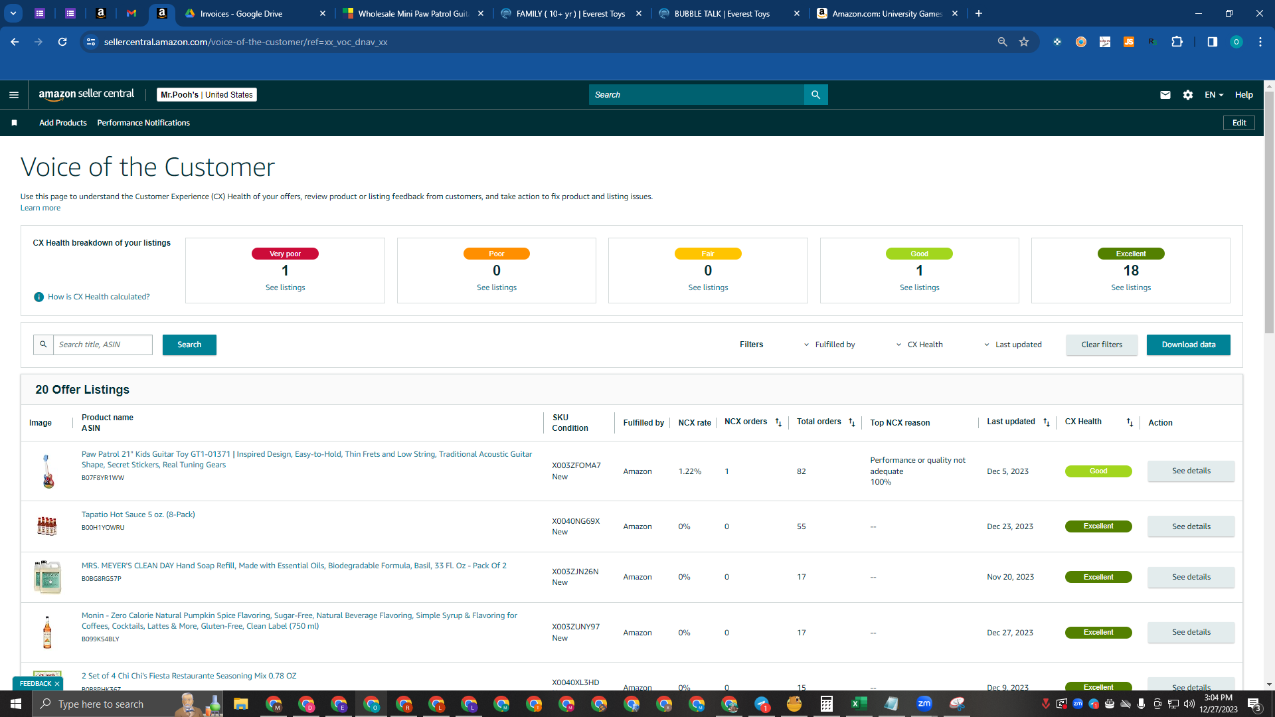Click See listings under Very poor

pos(285,287)
